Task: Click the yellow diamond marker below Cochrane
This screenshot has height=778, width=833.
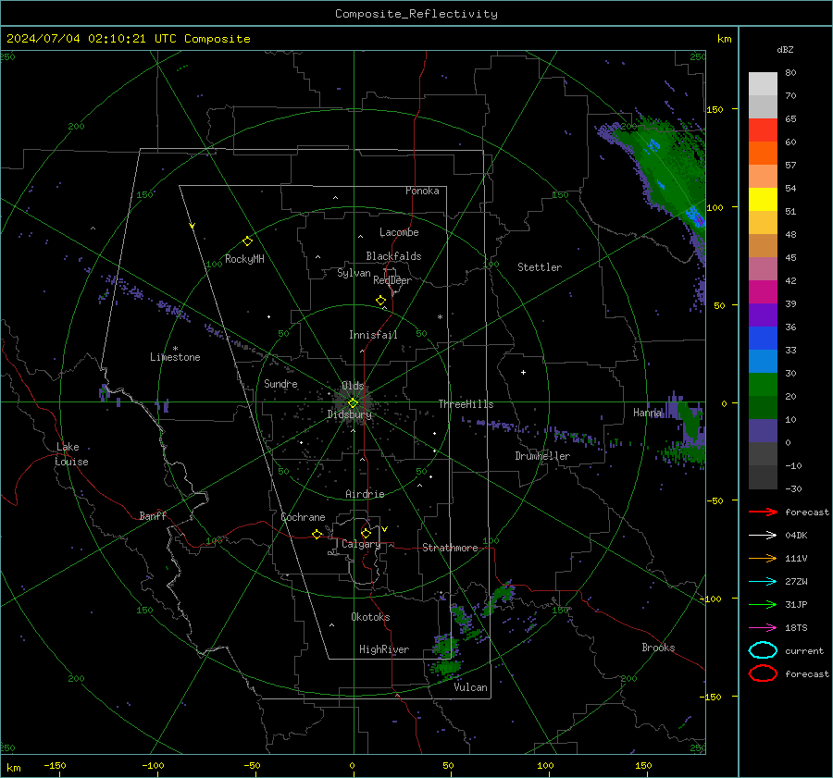Action: pos(317,535)
